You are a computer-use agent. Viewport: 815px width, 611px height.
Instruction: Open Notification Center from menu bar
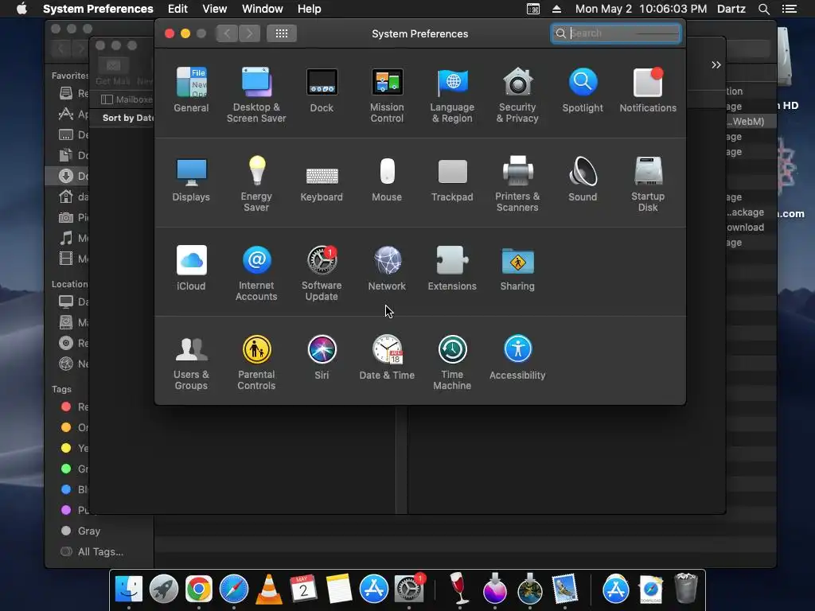[x=790, y=9]
